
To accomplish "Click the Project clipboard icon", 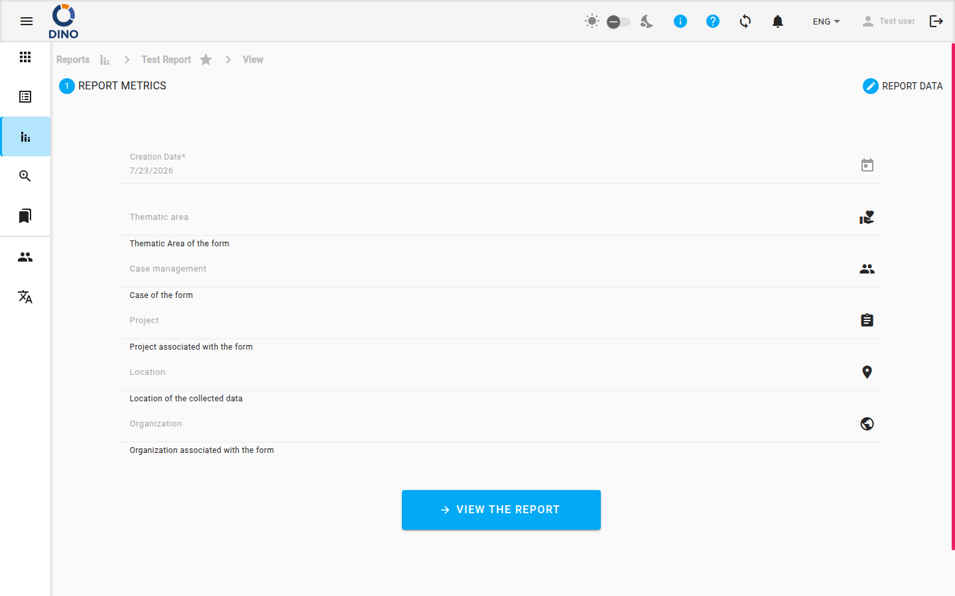I will (x=867, y=321).
